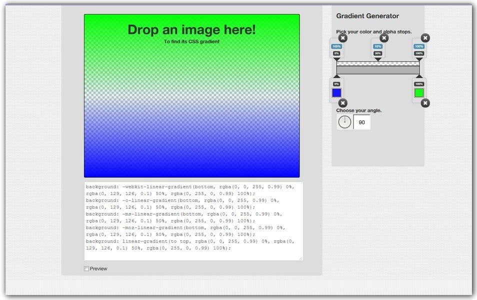Remove the middle 10% alpha stop

point(383,38)
